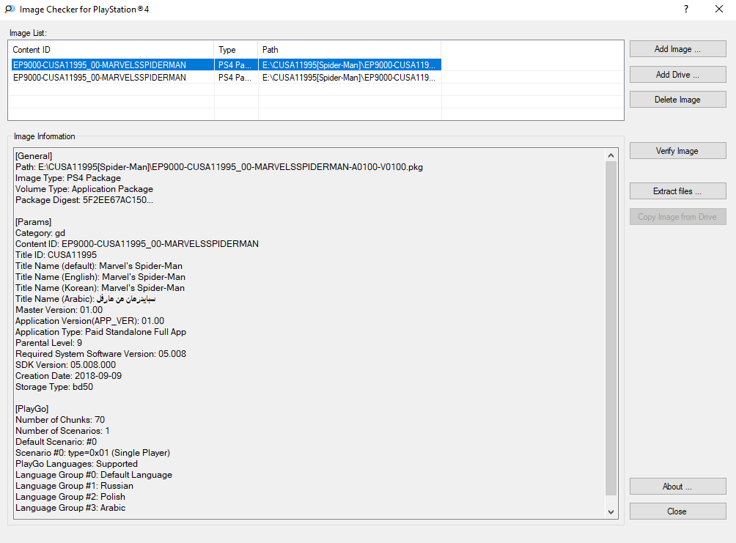Image resolution: width=736 pixels, height=543 pixels.
Task: Click the 'Storage Type: bd50' line
Action: tap(54, 387)
